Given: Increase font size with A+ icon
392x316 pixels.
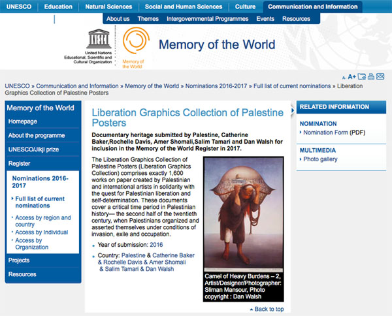Looking at the screenshot, I should pyautogui.click(x=351, y=76).
